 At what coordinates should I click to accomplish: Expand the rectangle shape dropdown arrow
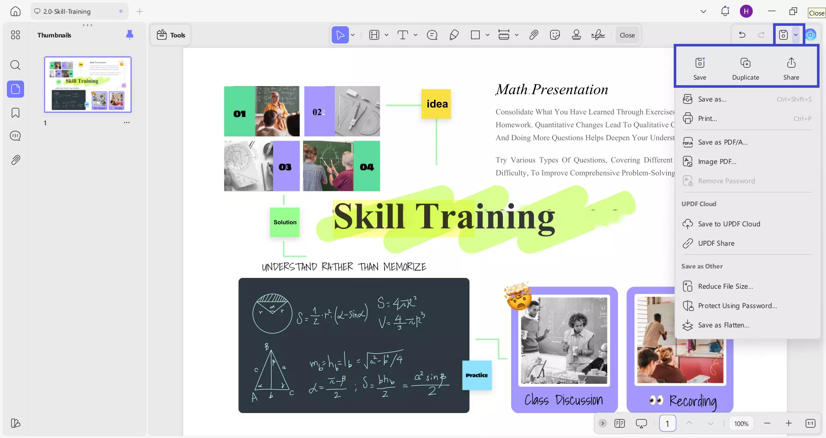point(487,35)
